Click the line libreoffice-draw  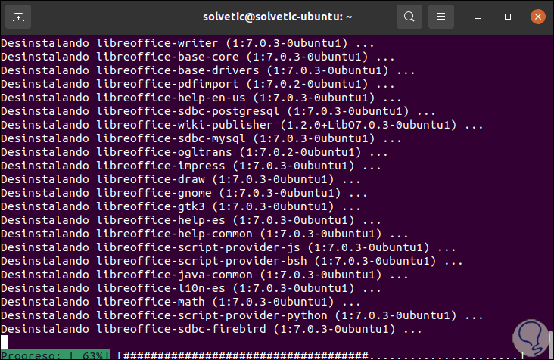(x=181, y=180)
